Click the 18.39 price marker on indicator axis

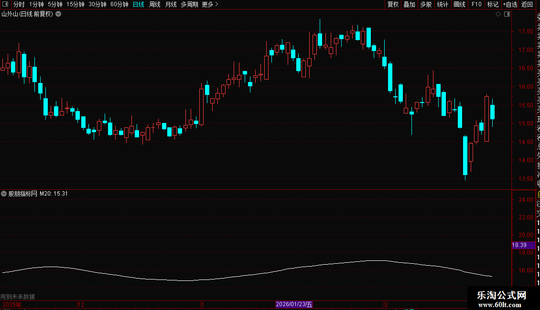pyautogui.click(x=523, y=245)
